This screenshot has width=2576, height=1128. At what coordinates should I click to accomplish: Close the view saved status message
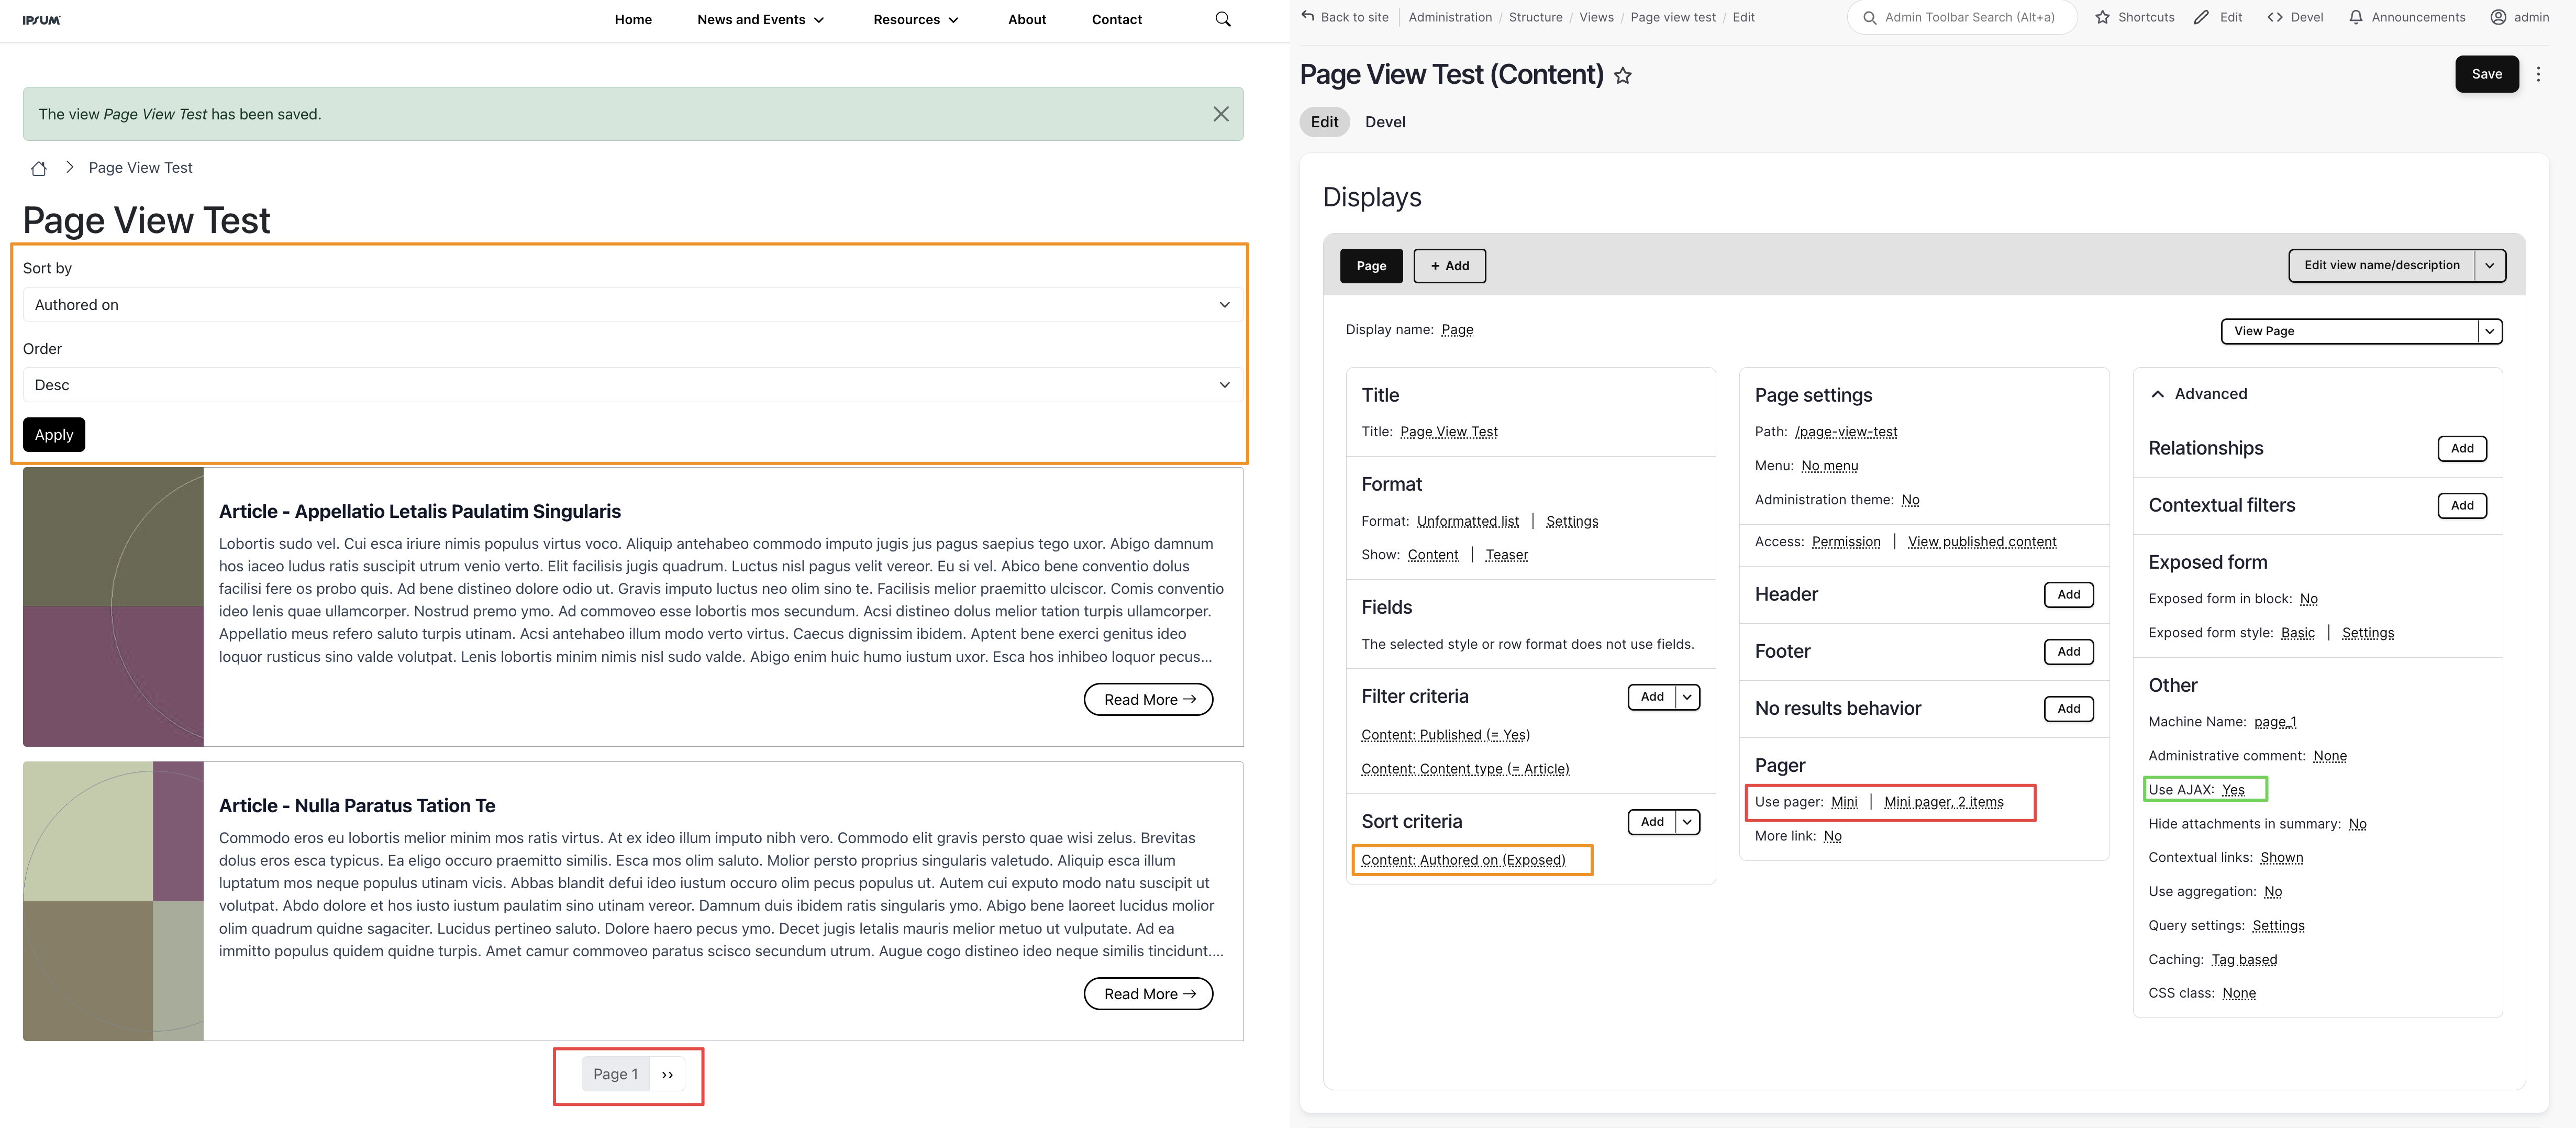point(1220,114)
